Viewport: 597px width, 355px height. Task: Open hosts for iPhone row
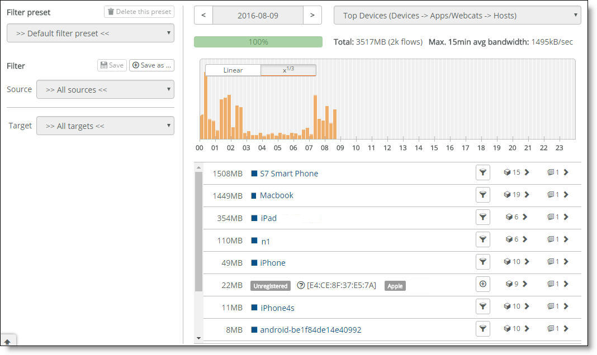click(558, 261)
